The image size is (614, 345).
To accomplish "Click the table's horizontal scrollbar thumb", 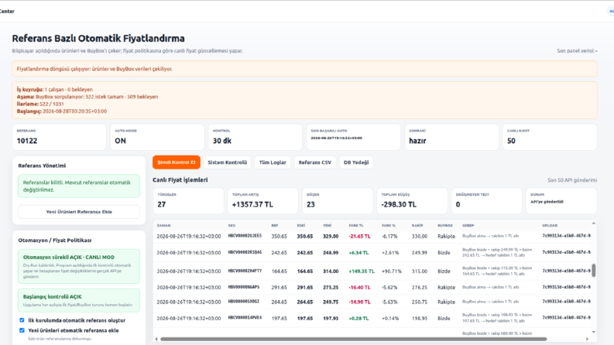I will pos(353,339).
